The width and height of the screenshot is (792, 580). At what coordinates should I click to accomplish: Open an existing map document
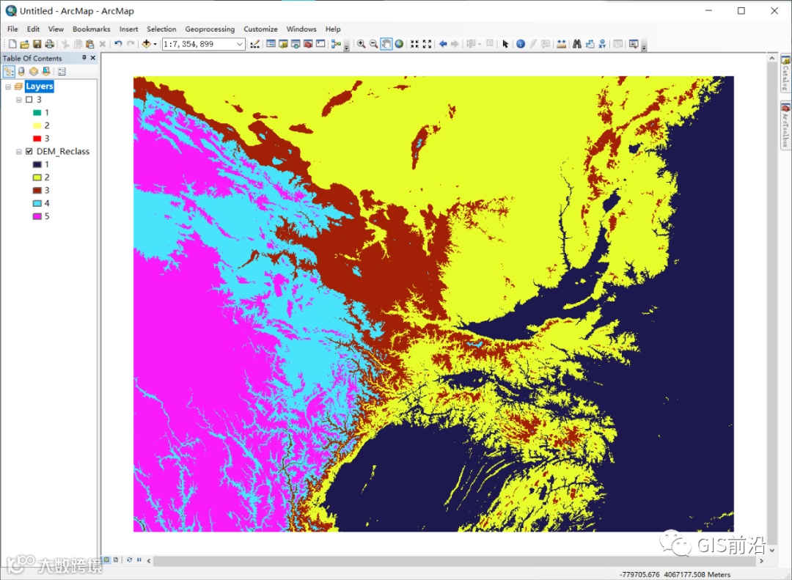[x=24, y=45]
